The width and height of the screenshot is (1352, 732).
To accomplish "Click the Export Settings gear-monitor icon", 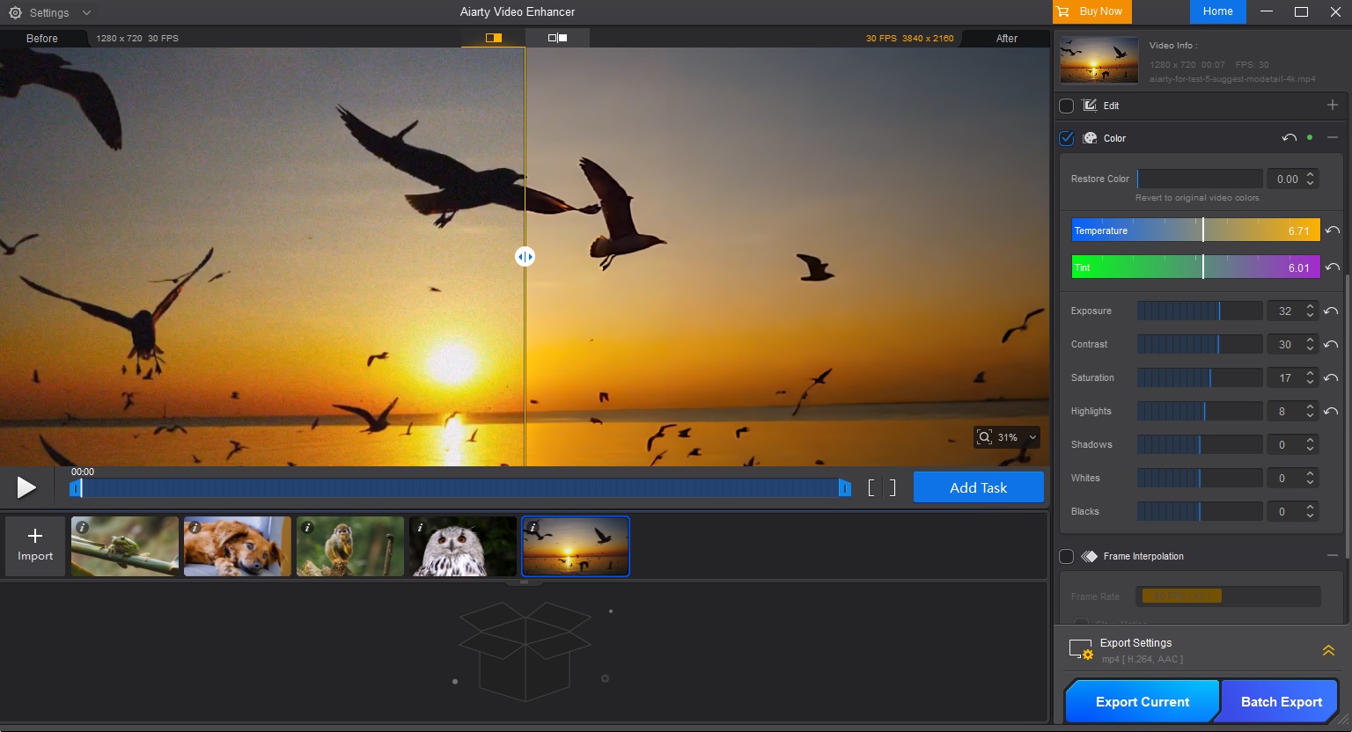I will coord(1081,650).
